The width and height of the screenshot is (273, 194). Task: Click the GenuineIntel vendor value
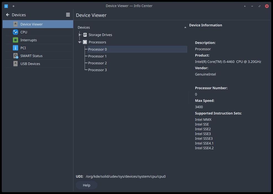point(206,74)
